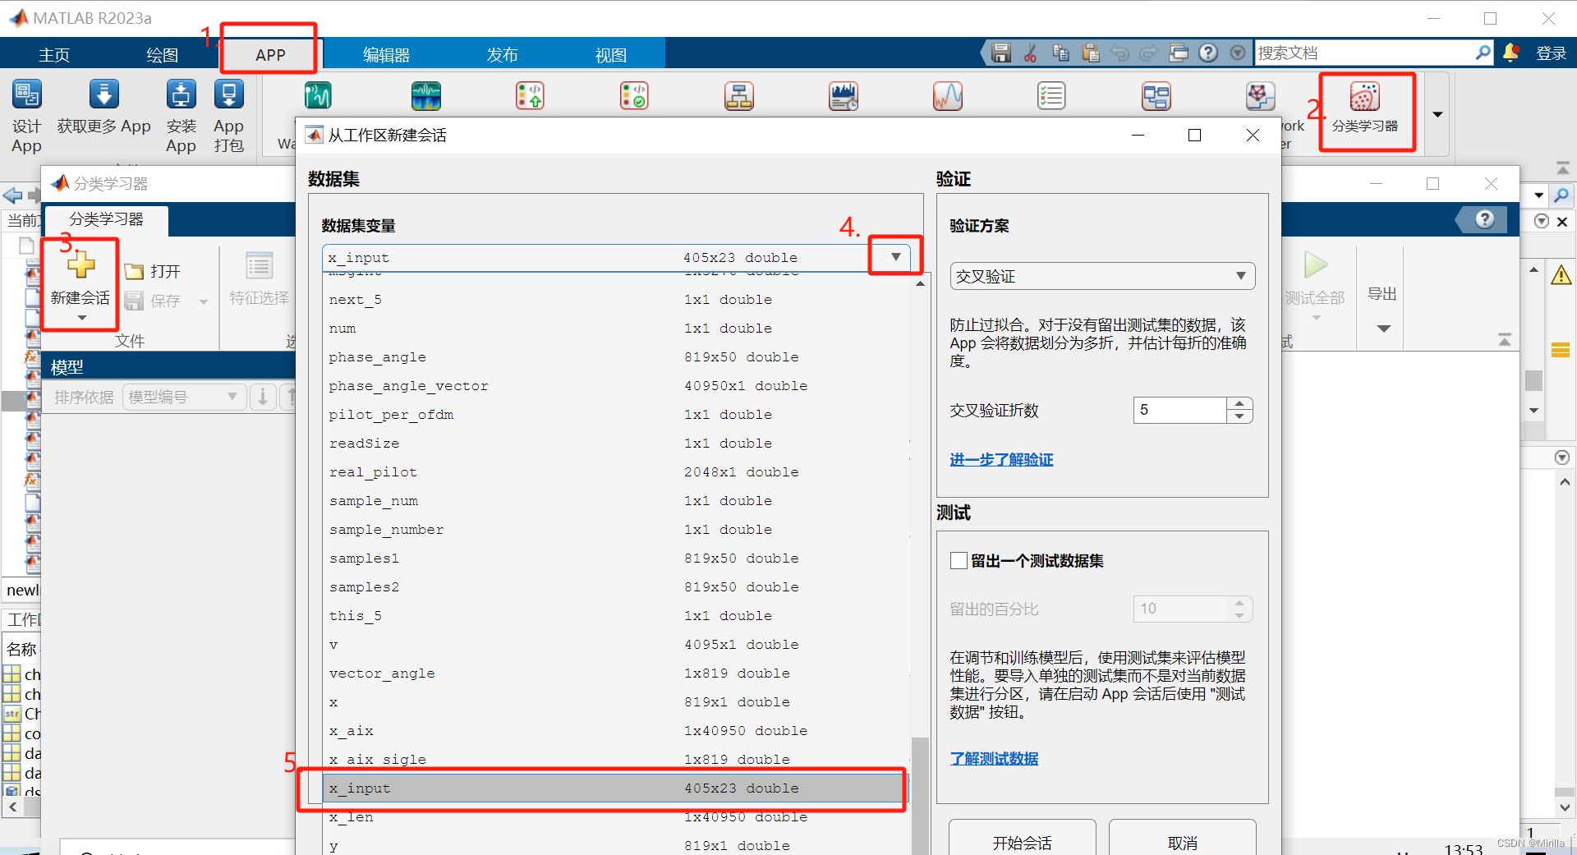Click the notification bell icon

(1510, 53)
